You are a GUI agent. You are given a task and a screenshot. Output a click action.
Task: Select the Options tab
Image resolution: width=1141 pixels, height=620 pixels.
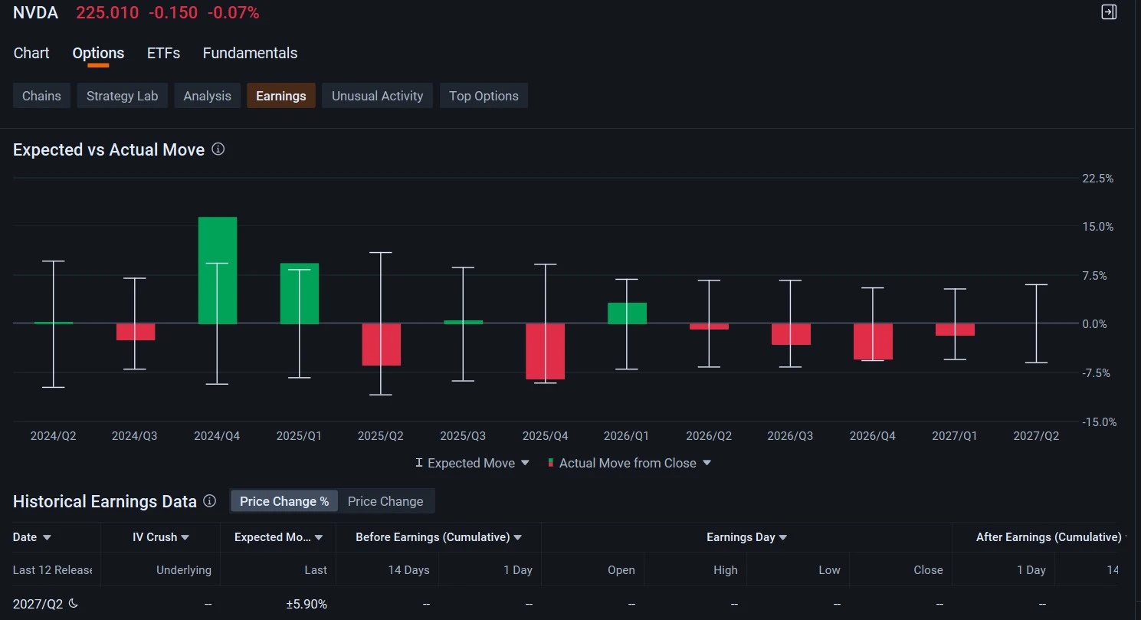(98, 53)
